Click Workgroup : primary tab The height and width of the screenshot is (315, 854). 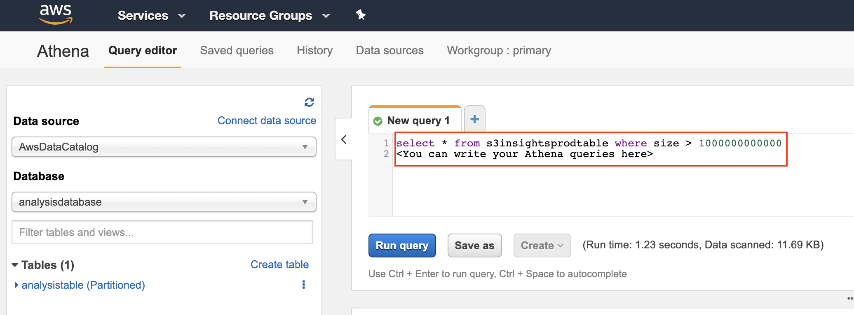(499, 51)
